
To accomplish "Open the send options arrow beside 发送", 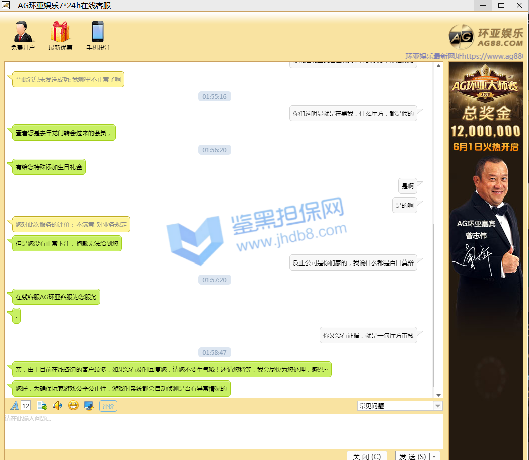I will pyautogui.click(x=435, y=456).
